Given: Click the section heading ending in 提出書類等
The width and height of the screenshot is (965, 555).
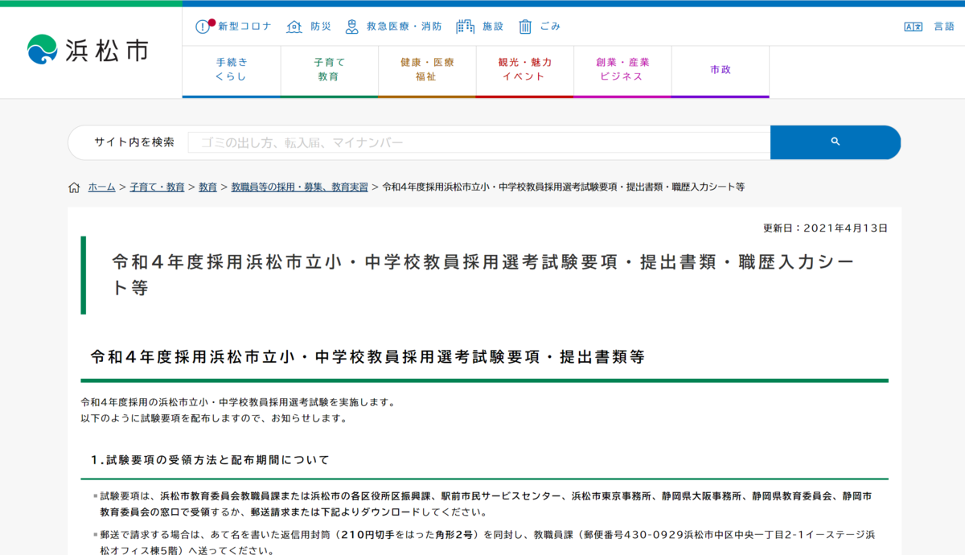Looking at the screenshot, I should tap(368, 357).
